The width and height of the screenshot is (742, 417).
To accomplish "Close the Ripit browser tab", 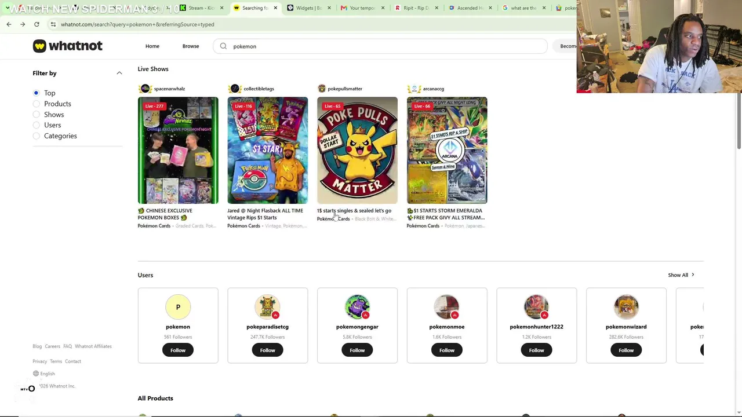I will point(437,8).
